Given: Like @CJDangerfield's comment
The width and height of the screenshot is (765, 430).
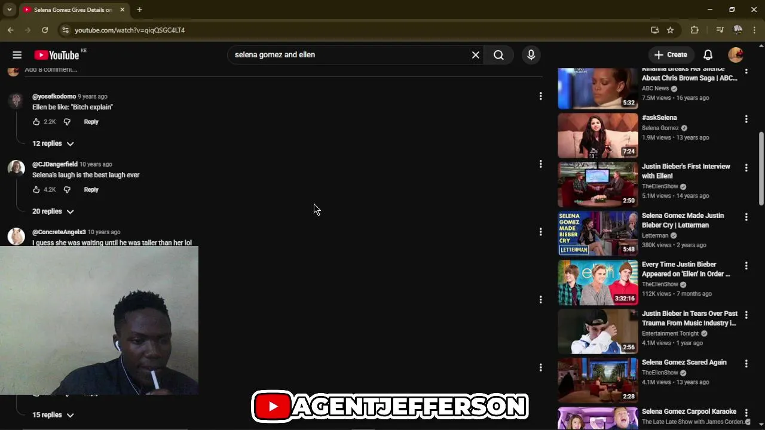Looking at the screenshot, I should pyautogui.click(x=36, y=190).
